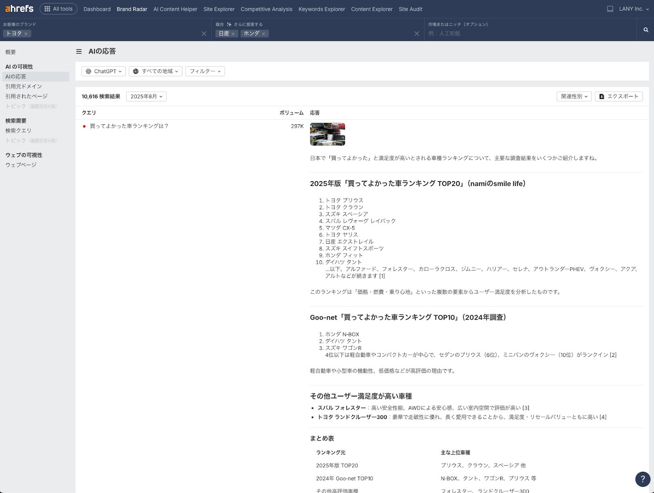This screenshot has width=654, height=493.
Task: Open the LANY Inc. account dropdown
Action: coord(634,9)
